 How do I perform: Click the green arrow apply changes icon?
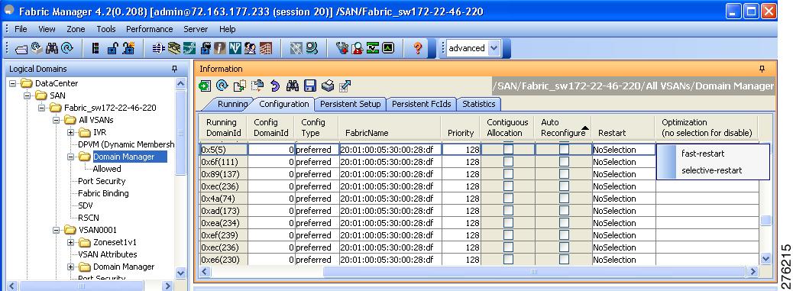[x=205, y=86]
